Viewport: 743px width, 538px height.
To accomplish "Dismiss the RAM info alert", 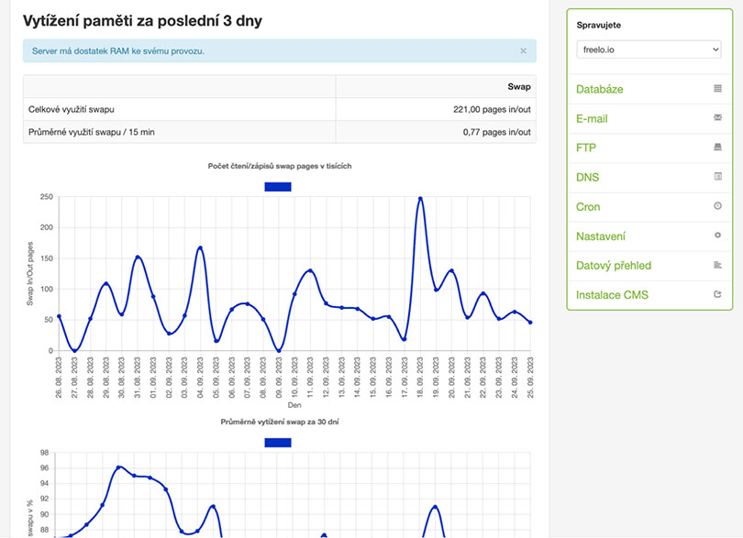I will [x=523, y=51].
